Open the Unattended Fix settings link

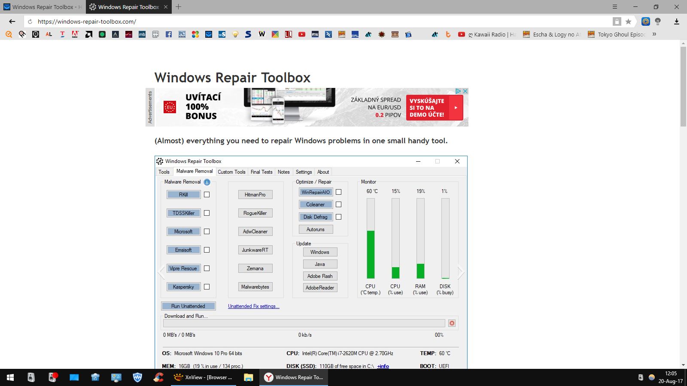tap(253, 306)
